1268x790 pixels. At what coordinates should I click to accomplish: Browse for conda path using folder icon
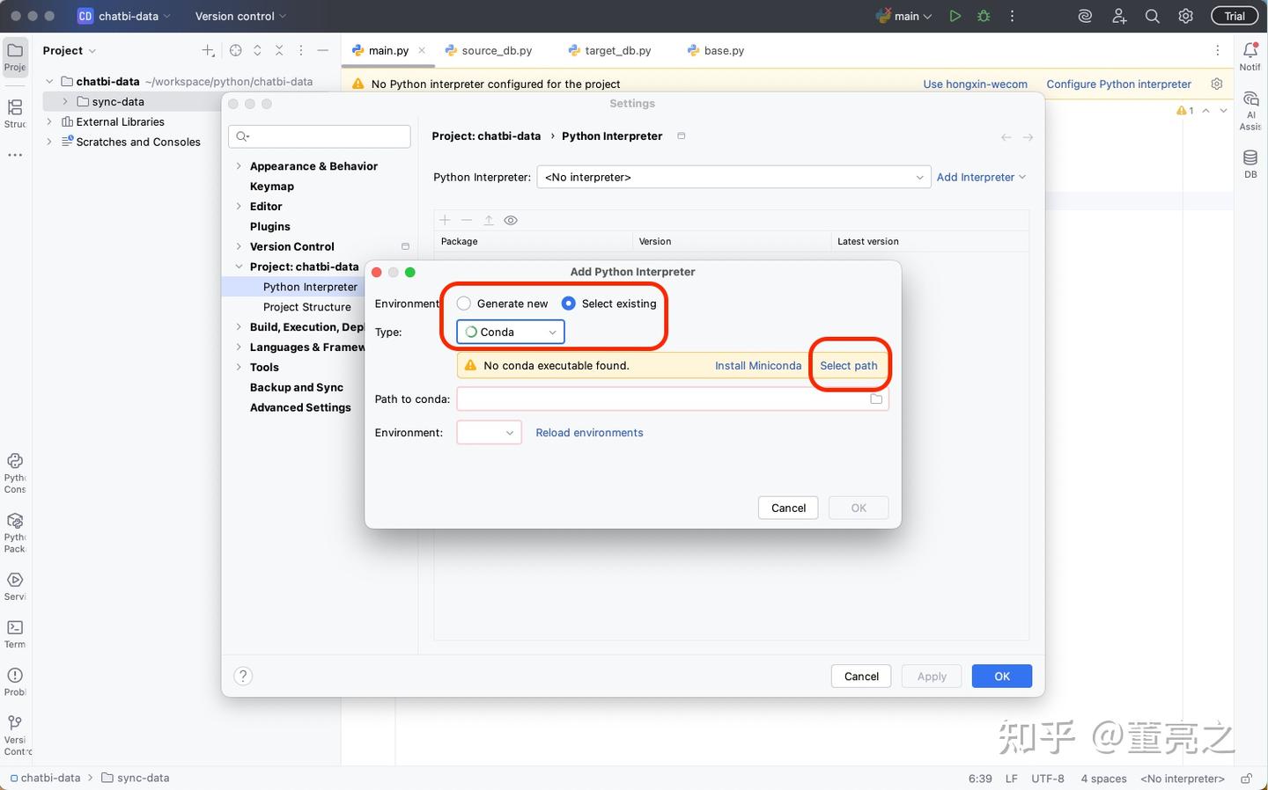pos(876,399)
